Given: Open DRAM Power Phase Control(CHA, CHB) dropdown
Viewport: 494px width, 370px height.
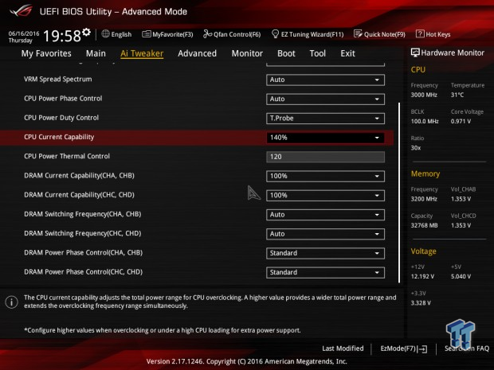Looking at the screenshot, I should [325, 253].
